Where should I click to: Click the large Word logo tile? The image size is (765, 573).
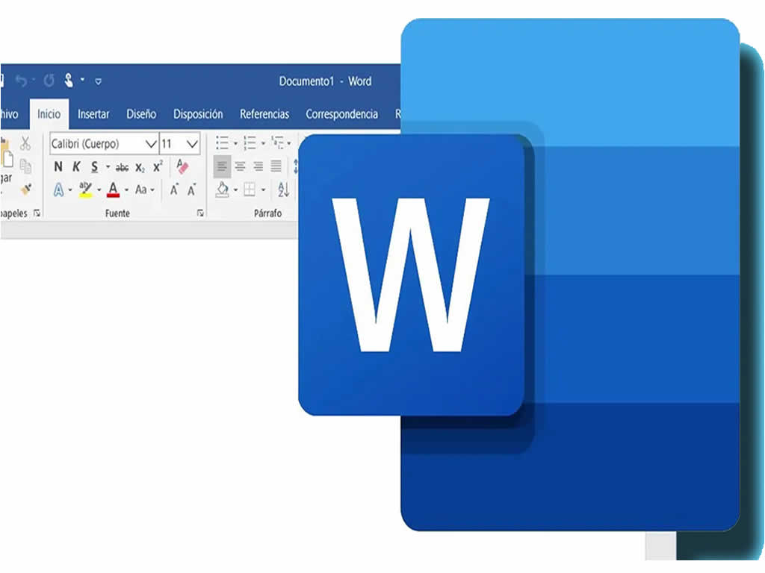[x=411, y=275]
